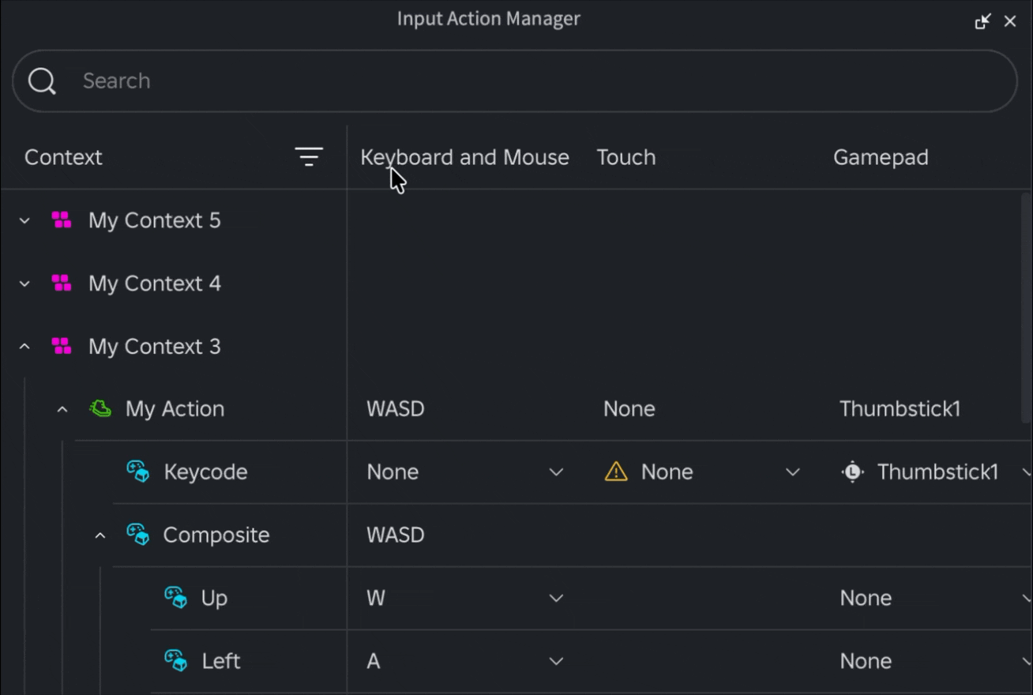The image size is (1033, 695).
Task: Open the Up key dropdown showing W
Action: [464, 598]
